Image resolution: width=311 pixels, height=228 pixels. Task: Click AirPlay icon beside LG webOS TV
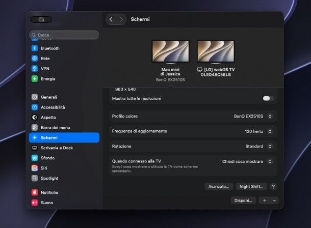[200, 70]
